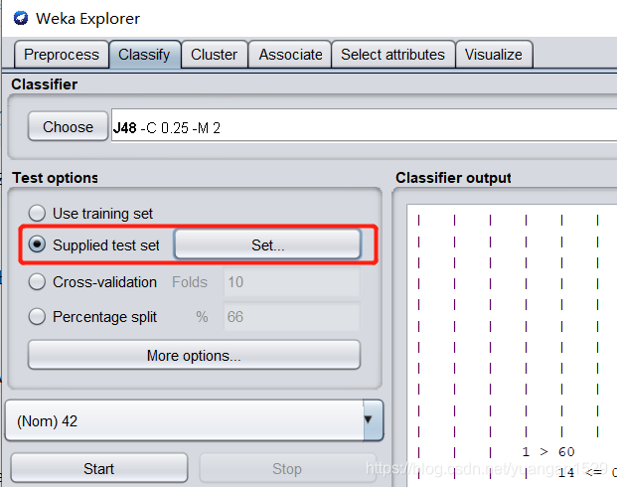The height and width of the screenshot is (487, 617).
Task: Select the Use training set radio button
Action: click(37, 213)
